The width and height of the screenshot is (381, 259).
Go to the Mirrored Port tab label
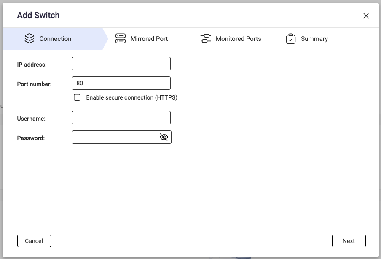tap(149, 39)
